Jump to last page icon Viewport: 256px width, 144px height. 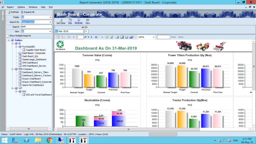pos(96,37)
